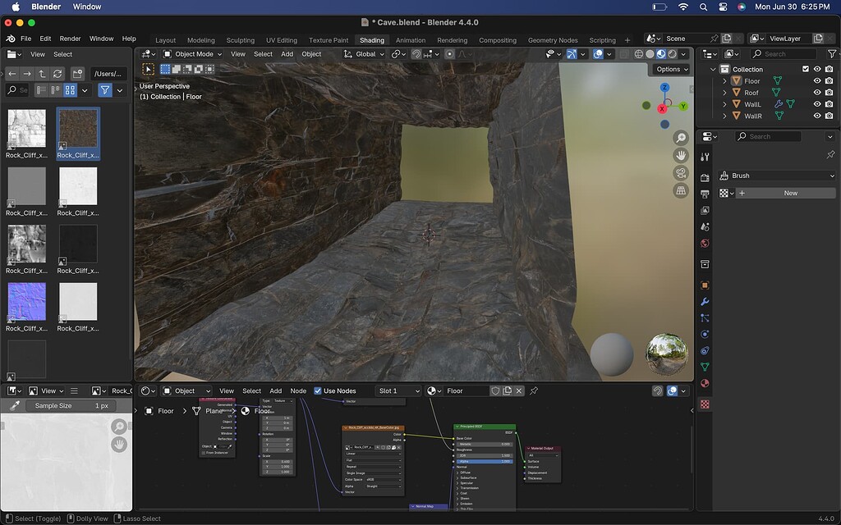Toggle proportional editing in the 3D viewport
841x525 pixels.
pos(448,54)
